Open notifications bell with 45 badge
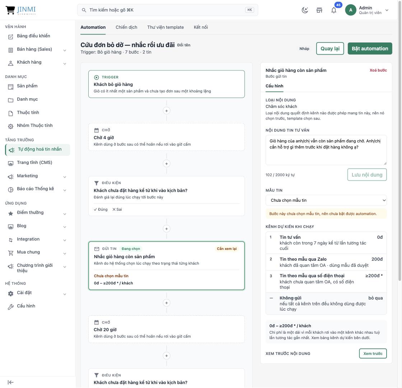The height and width of the screenshot is (388, 402). click(x=334, y=10)
